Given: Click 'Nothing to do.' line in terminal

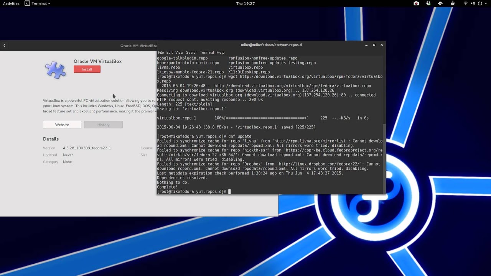Looking at the screenshot, I should coord(173,182).
